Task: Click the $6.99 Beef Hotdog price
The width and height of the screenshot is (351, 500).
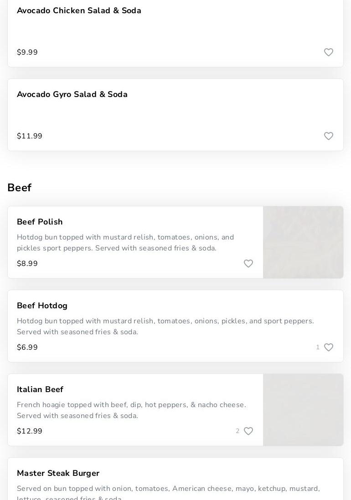Action: [x=27, y=347]
